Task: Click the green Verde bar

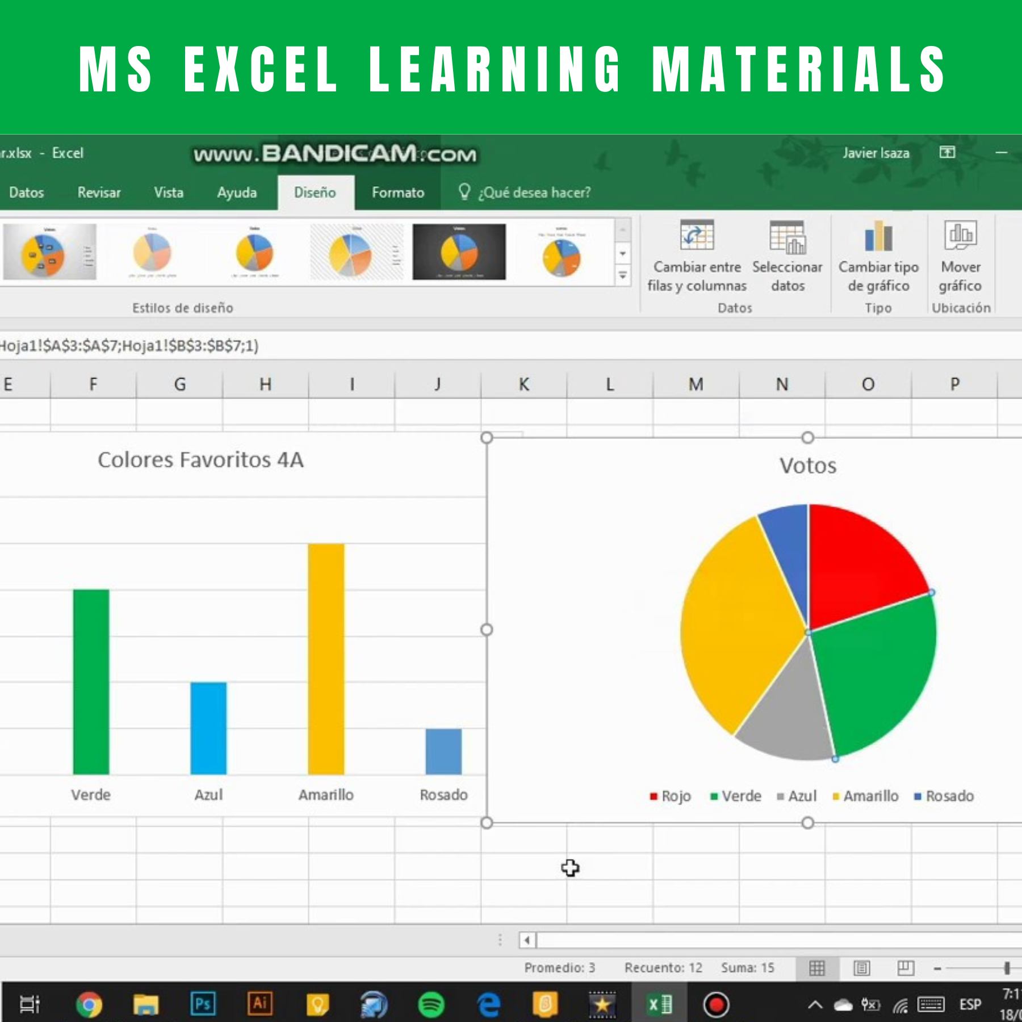Action: pyautogui.click(x=91, y=682)
